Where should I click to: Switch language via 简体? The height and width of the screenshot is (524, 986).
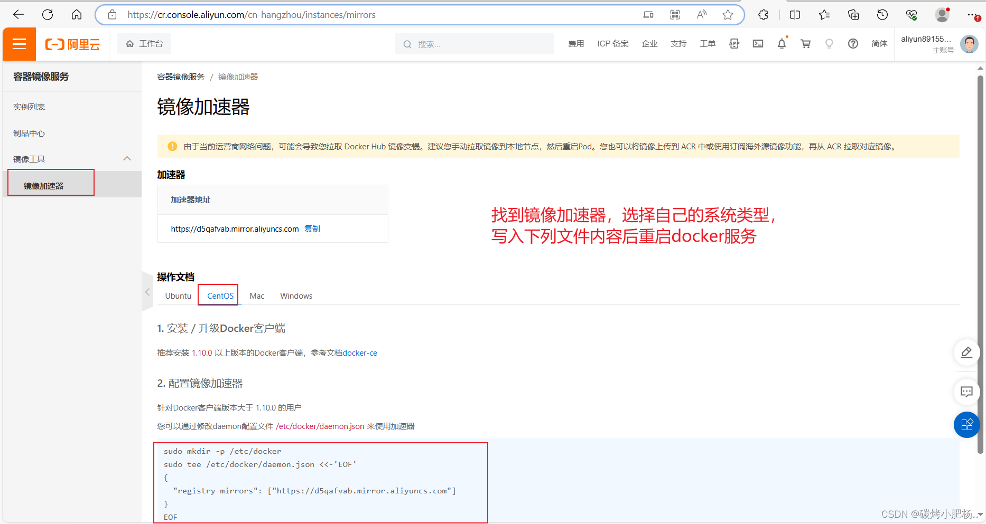[879, 44]
